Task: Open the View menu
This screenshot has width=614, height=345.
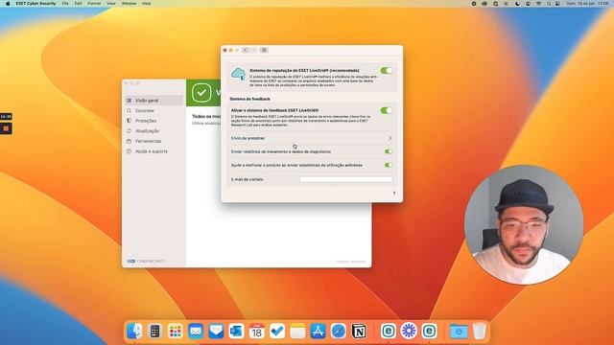Action: click(111, 4)
